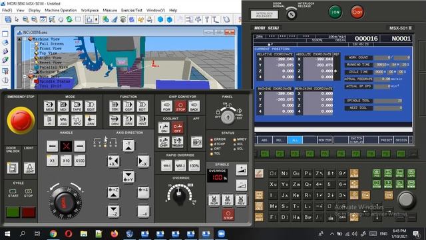Image resolution: width=426 pixels, height=240 pixels.
Task: Toggle DRN dry run function
Action: (115, 120)
